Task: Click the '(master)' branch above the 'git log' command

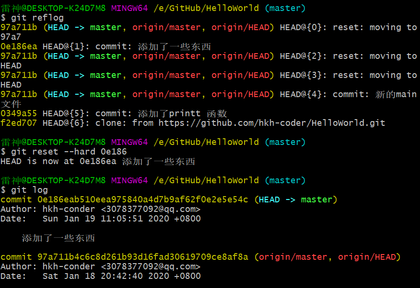Action: point(285,180)
